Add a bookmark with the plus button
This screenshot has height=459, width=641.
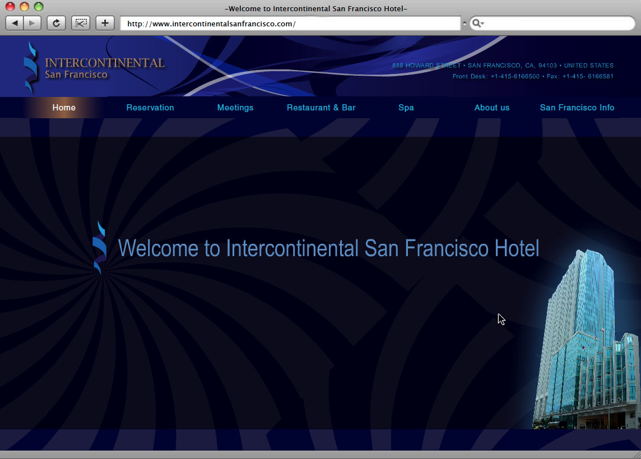point(105,23)
